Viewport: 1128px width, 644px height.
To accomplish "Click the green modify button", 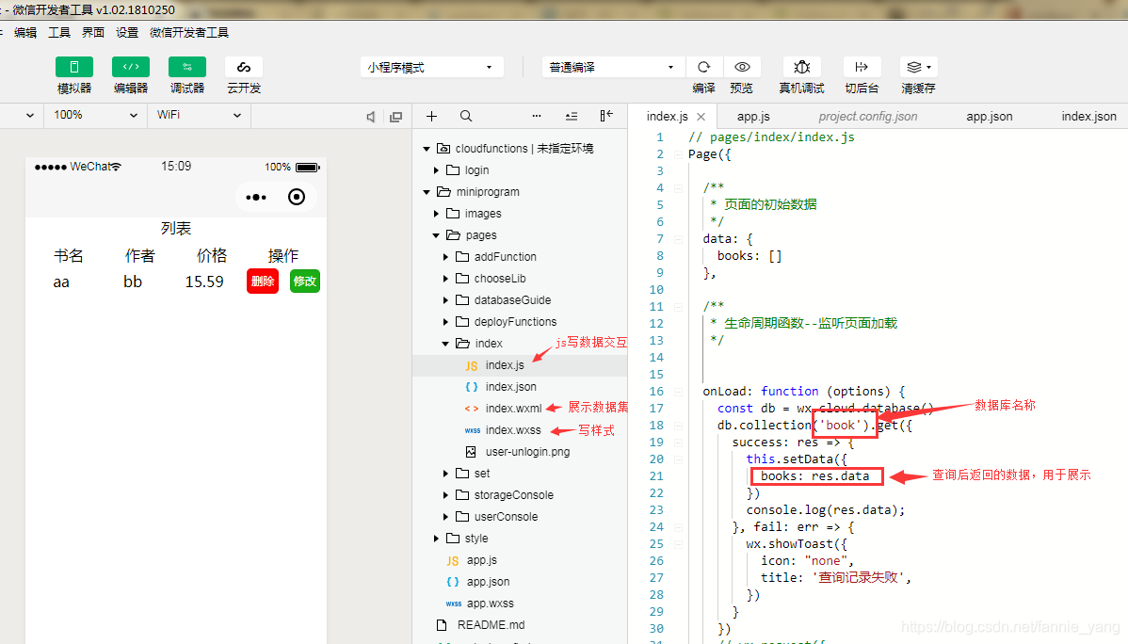I will (305, 282).
